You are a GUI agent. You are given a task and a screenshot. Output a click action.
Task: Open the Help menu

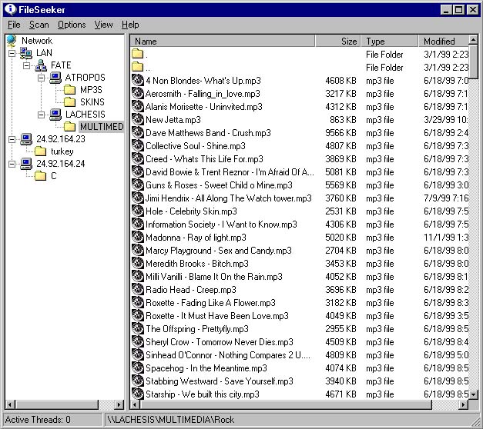(130, 25)
